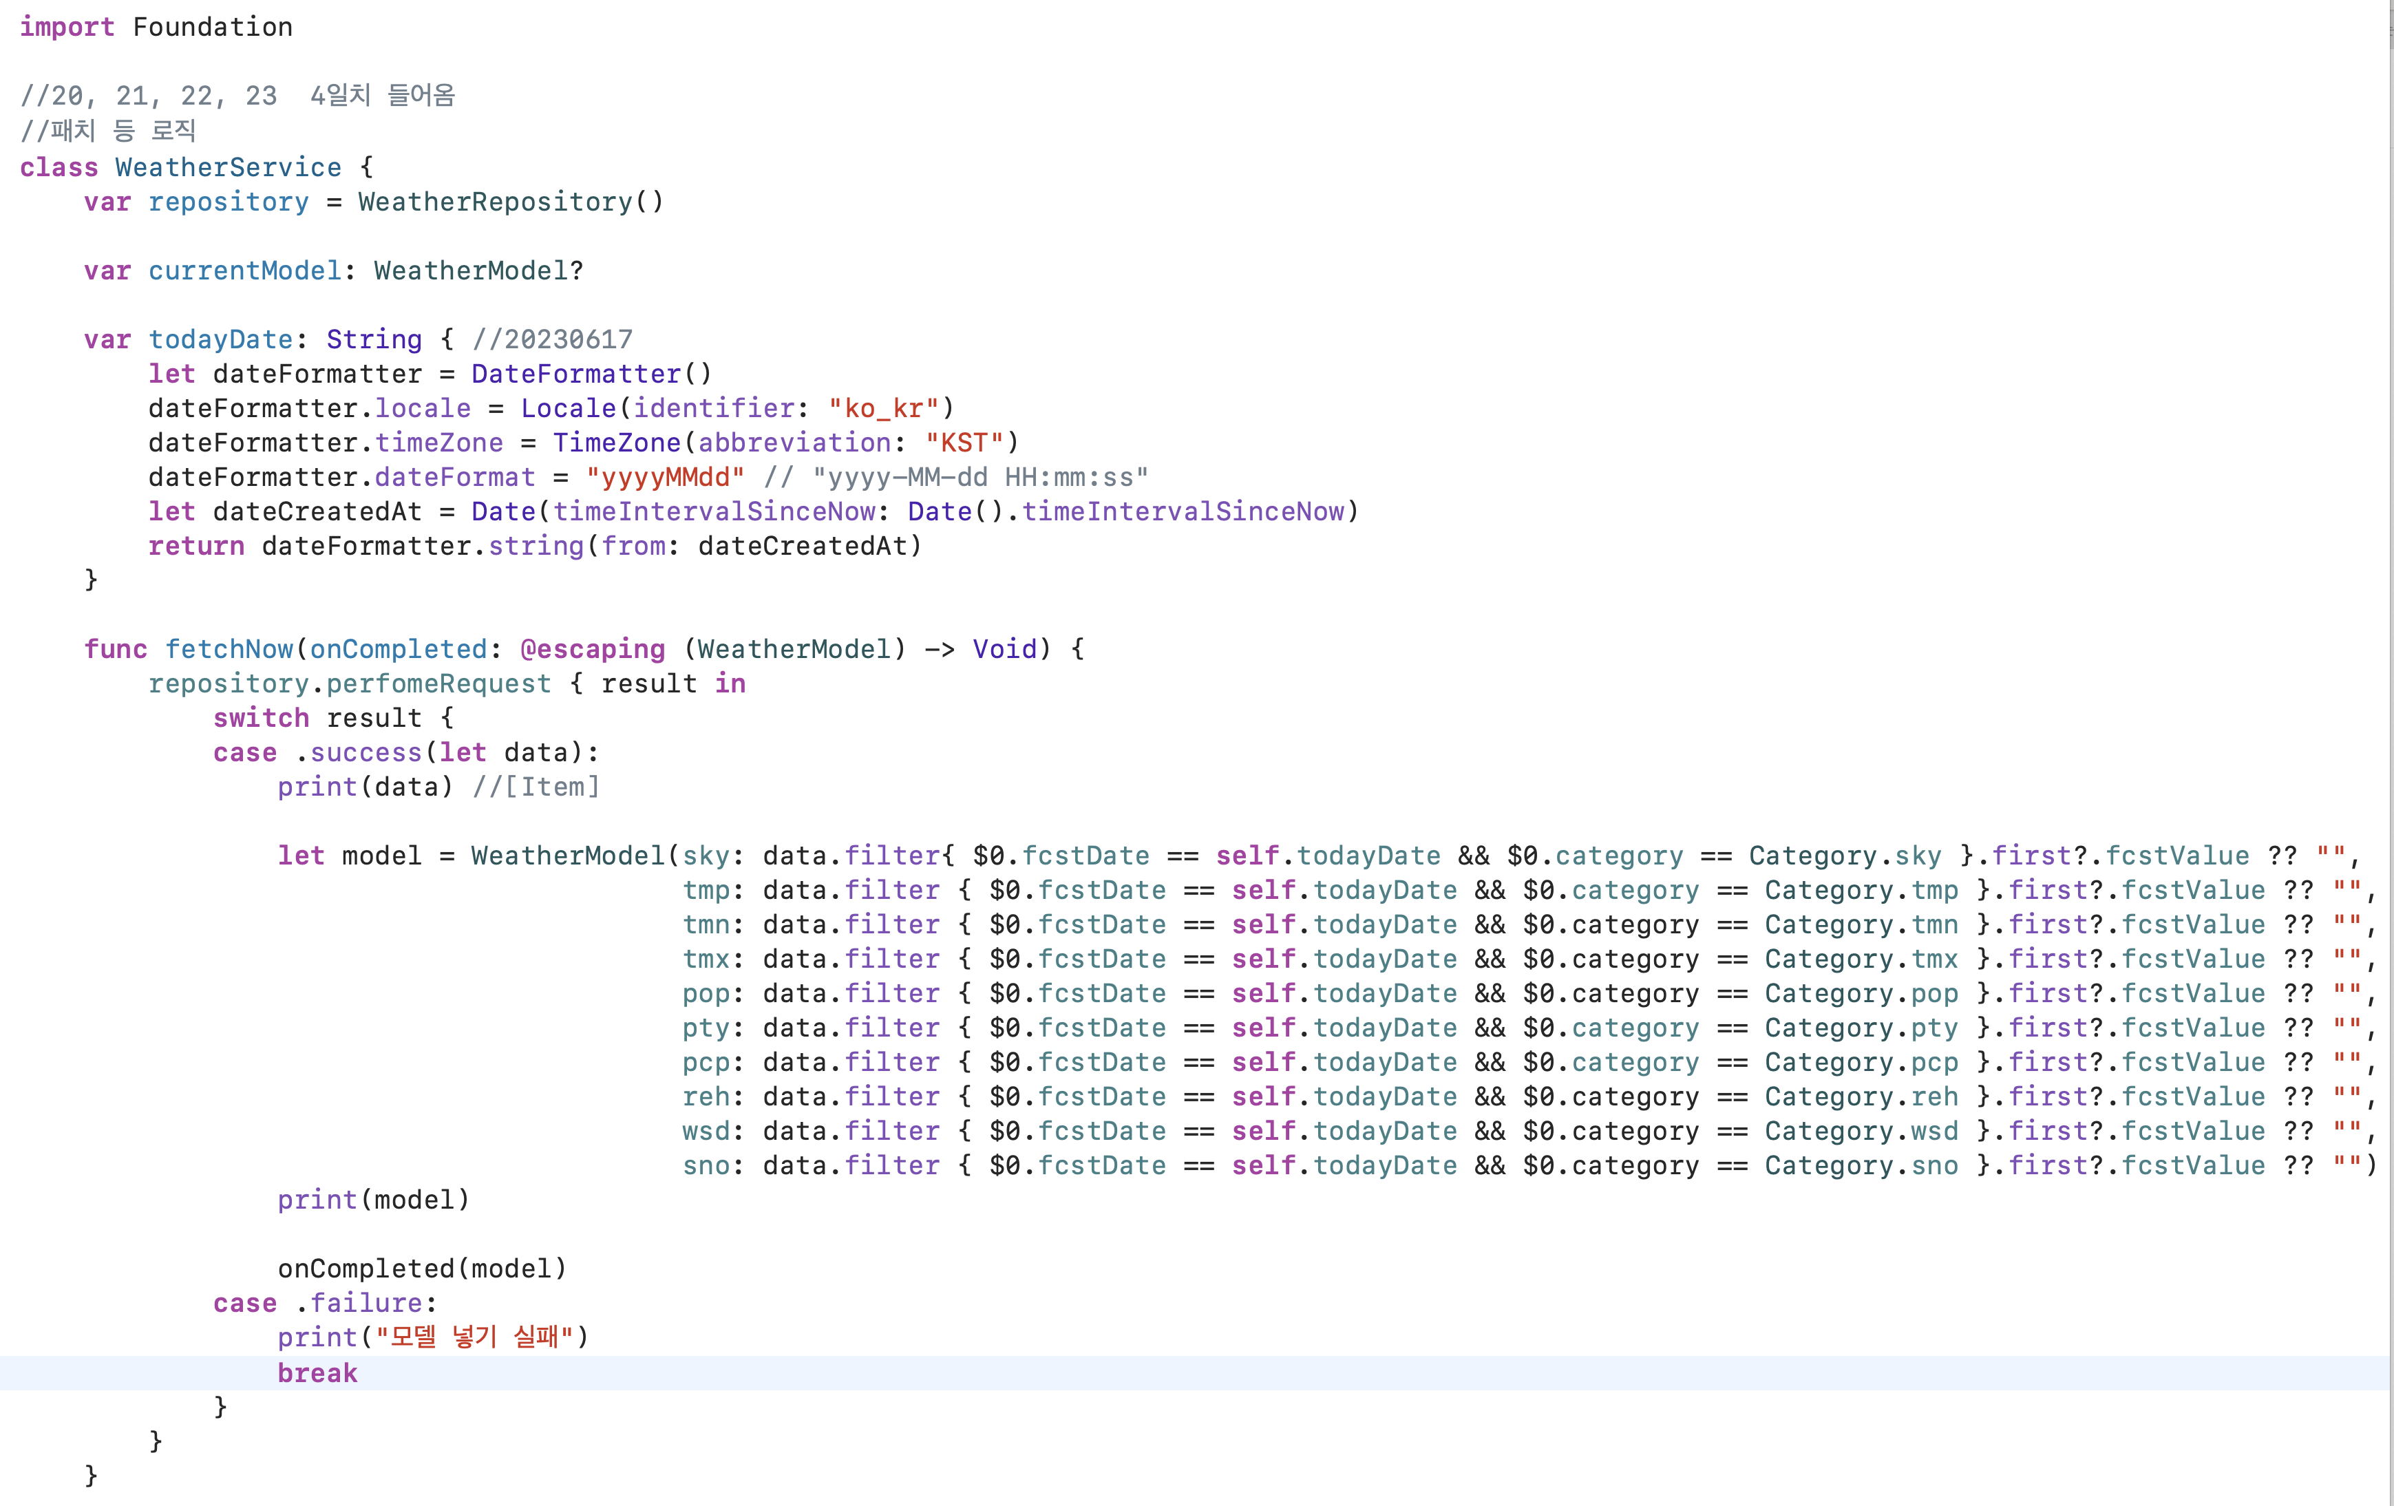Click the 'fetchNow' function name
This screenshot has width=2394, height=1506.
229,649
